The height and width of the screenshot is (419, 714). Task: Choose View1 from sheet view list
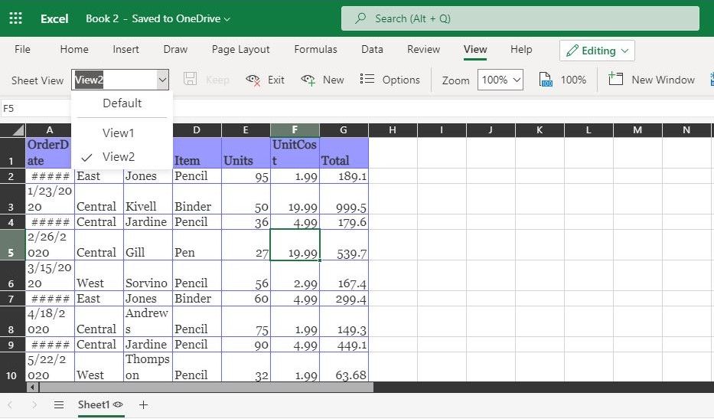[122, 133]
